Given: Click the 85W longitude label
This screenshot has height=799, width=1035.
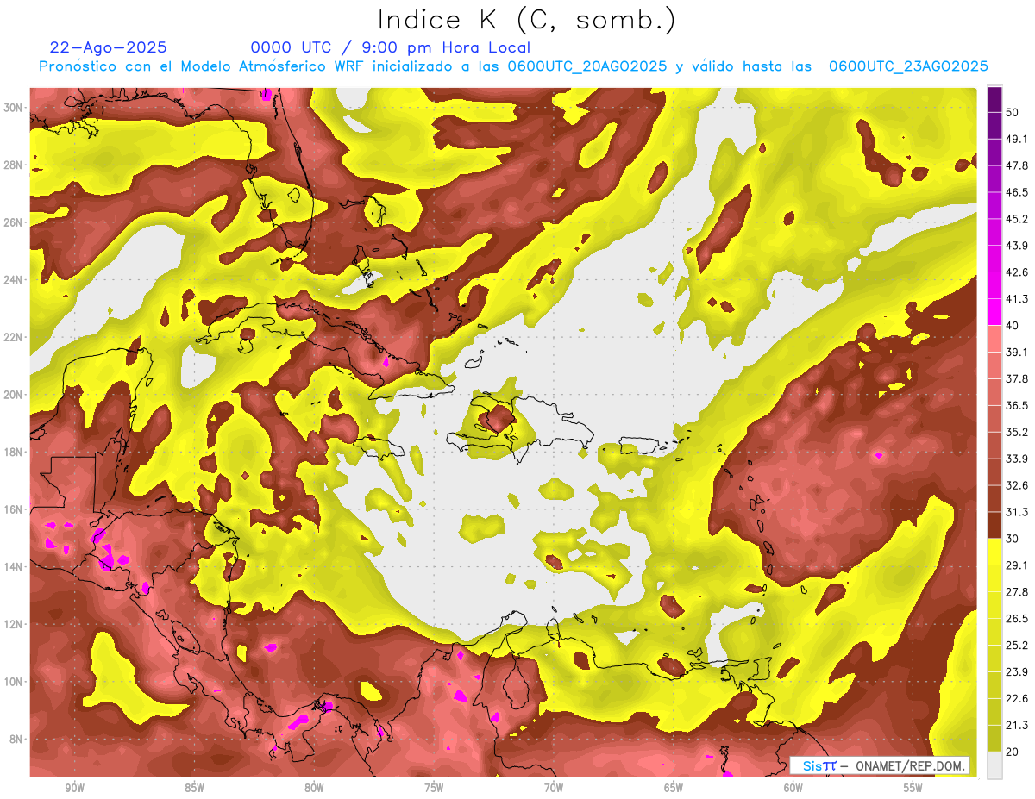Looking at the screenshot, I should point(194,788).
